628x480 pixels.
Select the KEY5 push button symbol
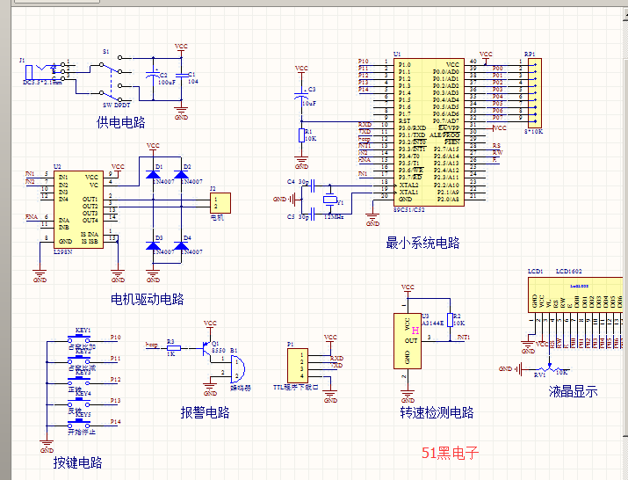[x=79, y=423]
